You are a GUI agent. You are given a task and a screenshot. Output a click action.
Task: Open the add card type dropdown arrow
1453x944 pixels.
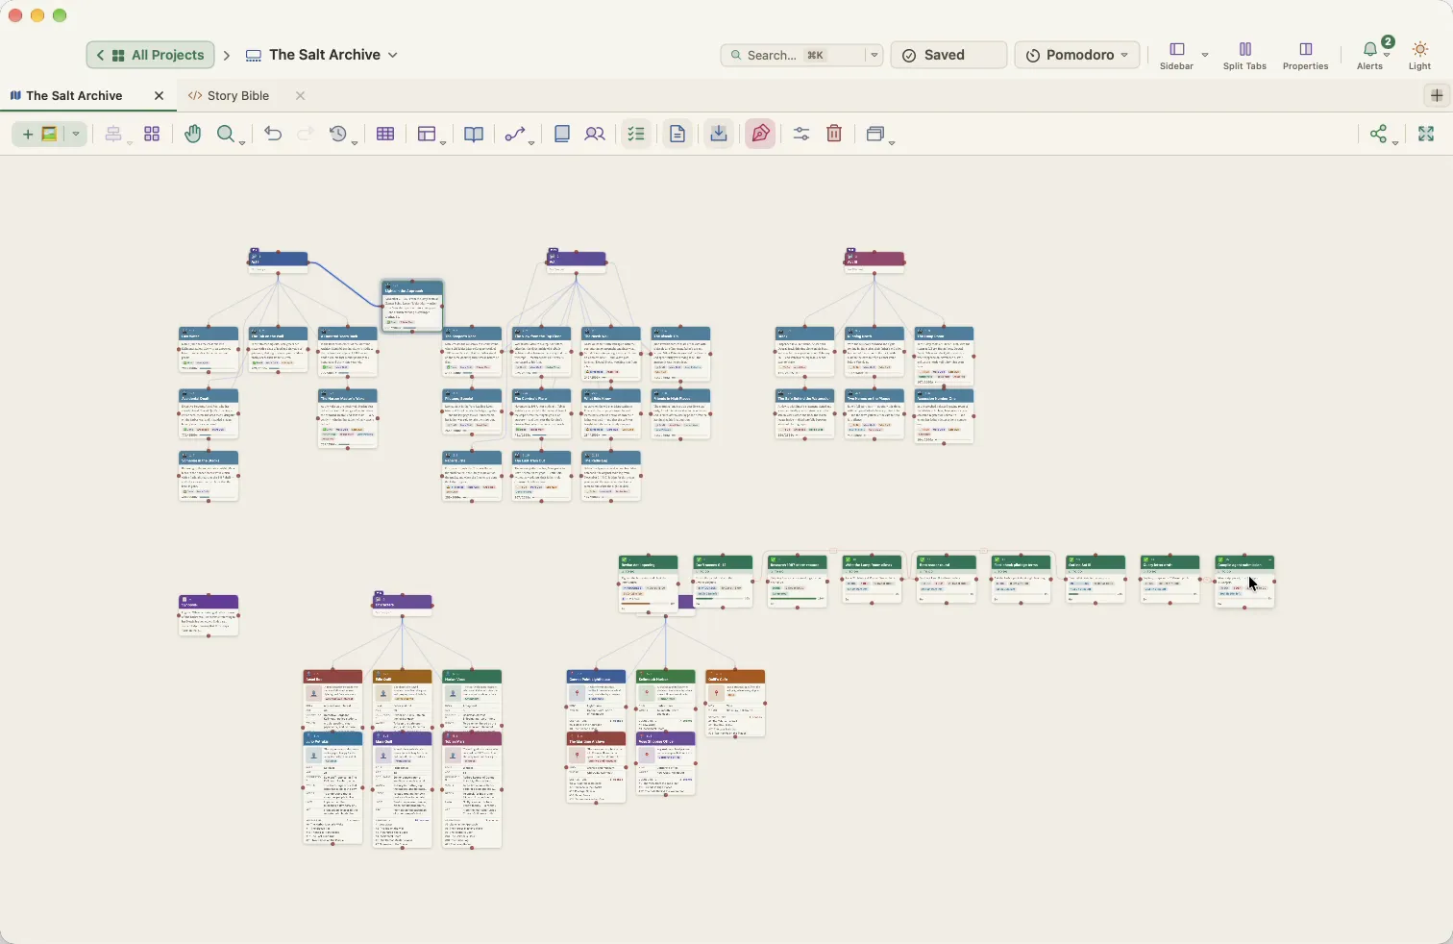76,135
